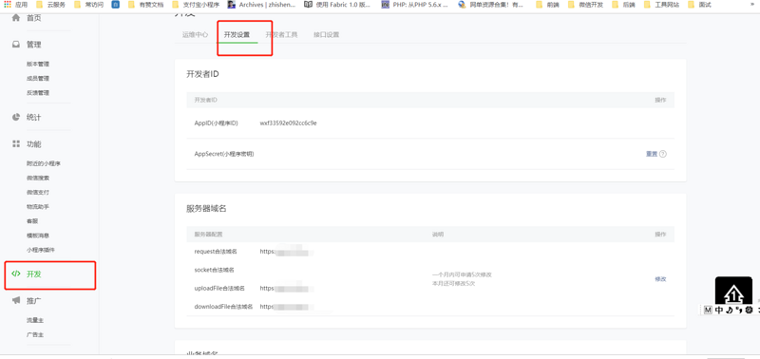Click the 开发 code brackets icon
The image size is (760, 359).
16,274
